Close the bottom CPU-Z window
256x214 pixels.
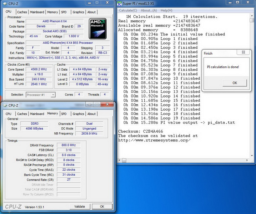(x=107, y=104)
